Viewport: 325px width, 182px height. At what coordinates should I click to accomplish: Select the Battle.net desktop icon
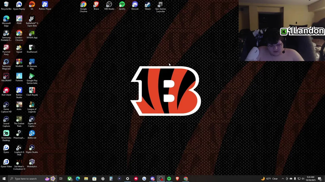(32, 135)
